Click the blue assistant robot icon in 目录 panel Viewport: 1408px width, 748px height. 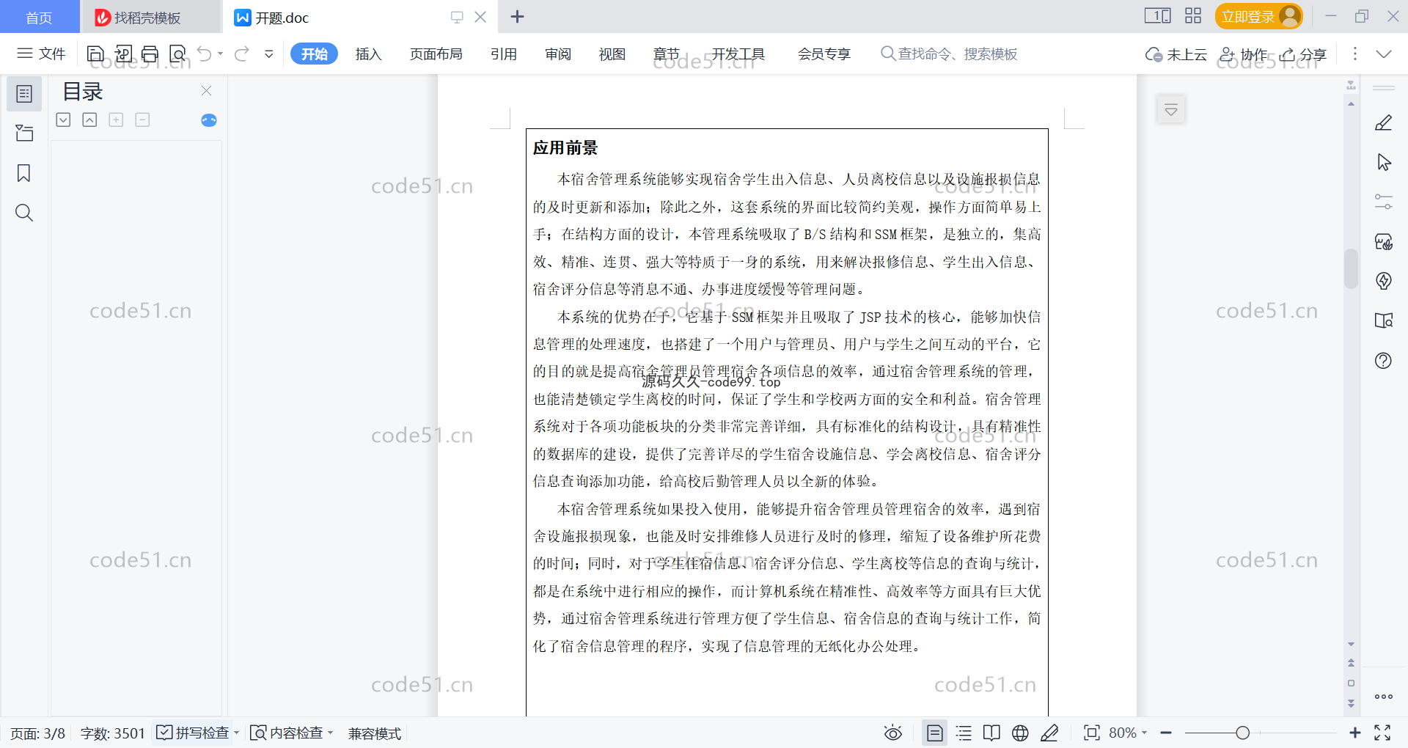click(x=209, y=120)
